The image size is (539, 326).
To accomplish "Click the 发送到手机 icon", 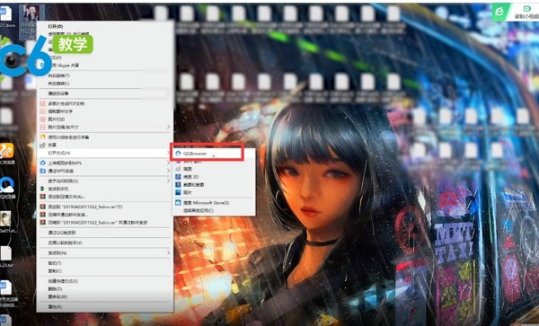I will pyautogui.click(x=42, y=189).
